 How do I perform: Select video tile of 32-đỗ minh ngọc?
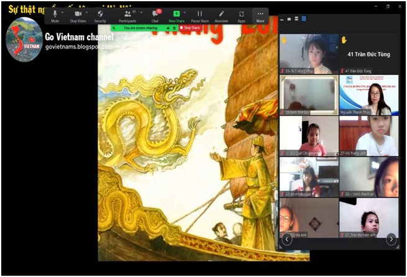click(x=309, y=177)
